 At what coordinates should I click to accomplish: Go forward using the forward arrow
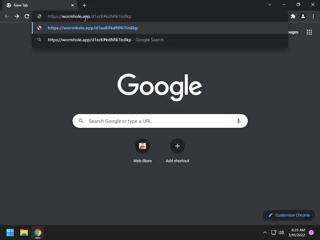17,16
